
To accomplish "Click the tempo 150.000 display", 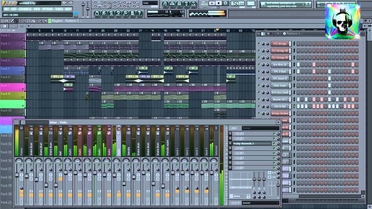I will 238,3.
